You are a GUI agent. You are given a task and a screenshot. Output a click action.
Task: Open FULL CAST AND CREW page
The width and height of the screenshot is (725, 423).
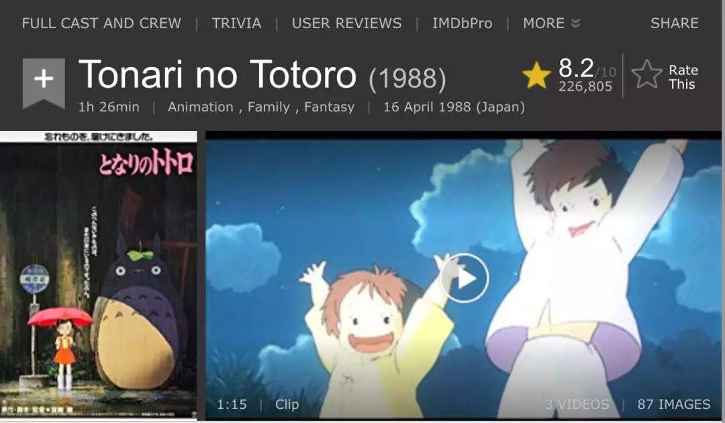click(101, 23)
